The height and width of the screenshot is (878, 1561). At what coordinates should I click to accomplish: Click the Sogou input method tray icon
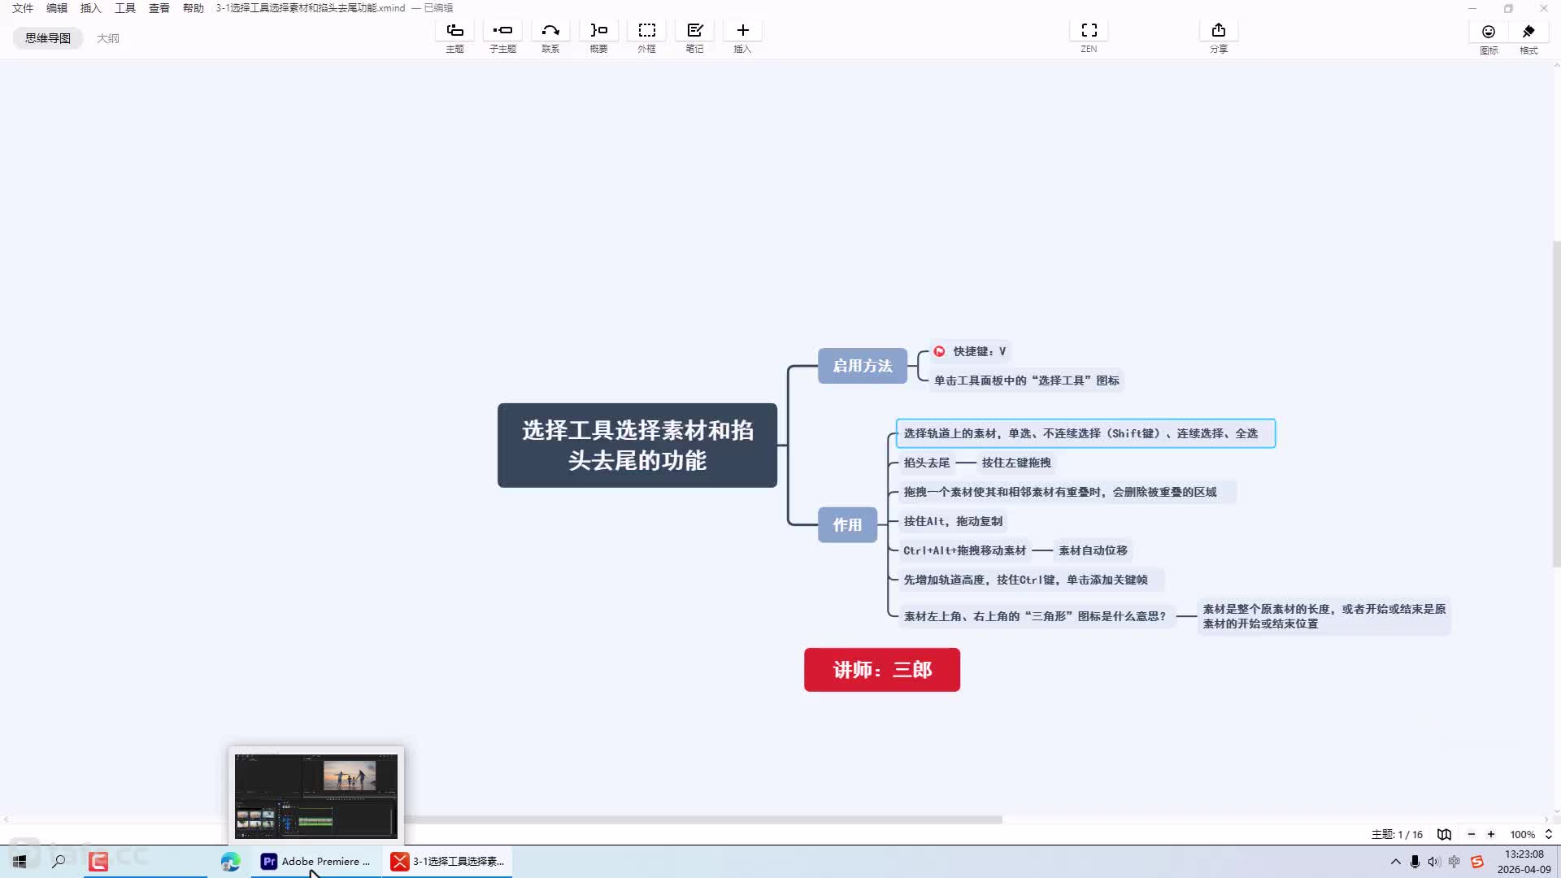pyautogui.click(x=1477, y=862)
